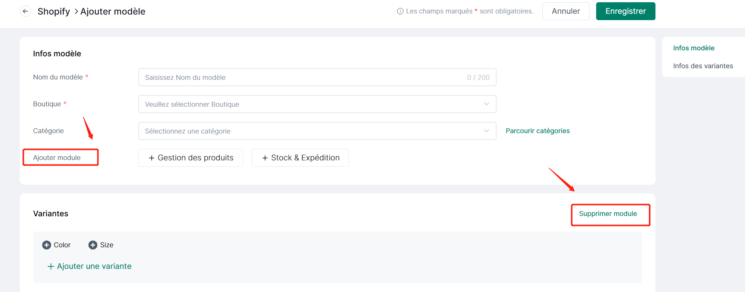745x292 pixels.
Task: Save the template with Enregistrer
Action: coord(625,11)
